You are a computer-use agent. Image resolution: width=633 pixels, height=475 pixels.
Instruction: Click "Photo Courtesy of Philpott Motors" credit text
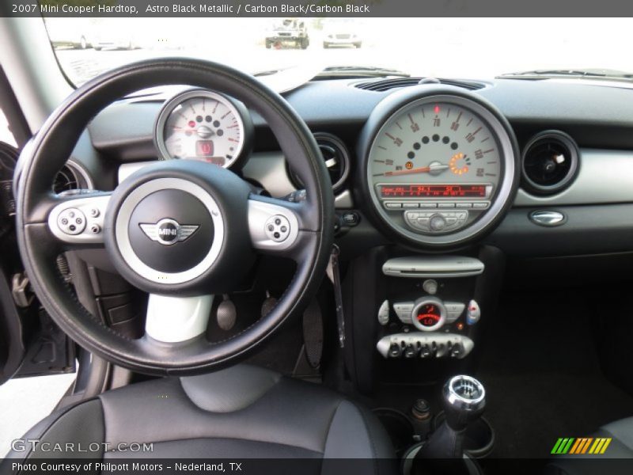[87, 467]
